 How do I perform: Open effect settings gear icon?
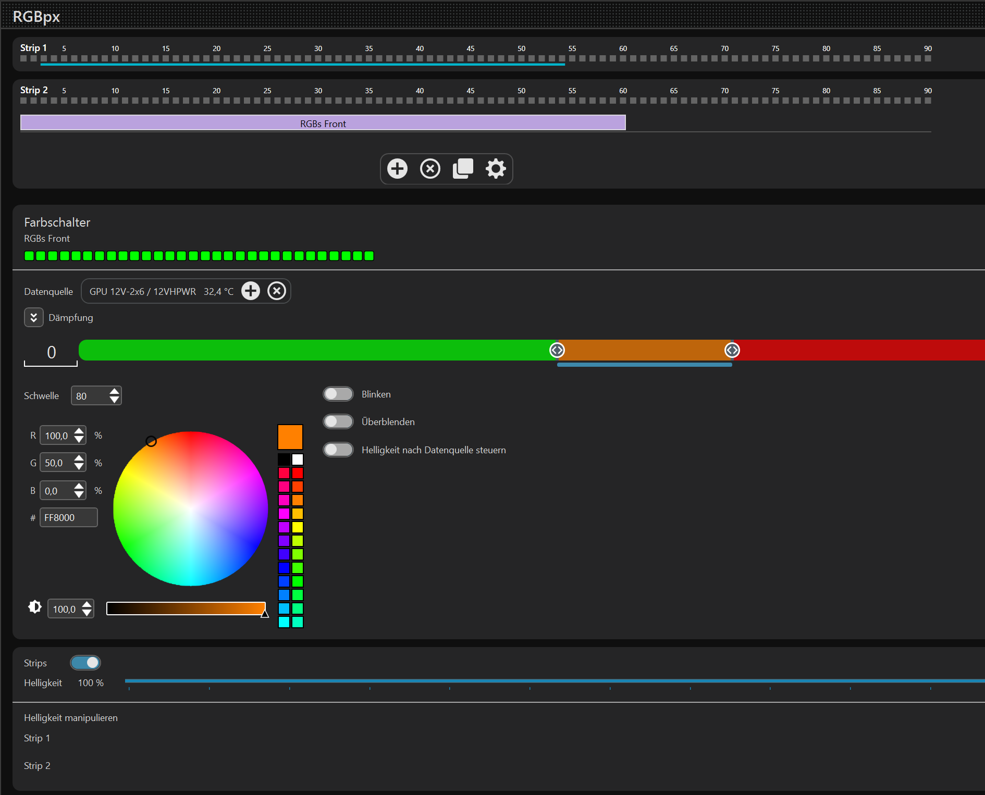pos(496,169)
